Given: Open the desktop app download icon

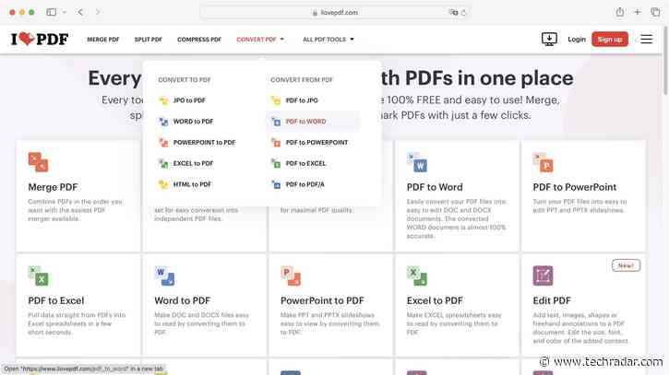Looking at the screenshot, I should click(549, 40).
